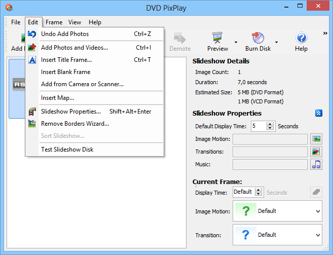
Task: Open the Current Frame Transition dropdown
Action: [x=318, y=235]
